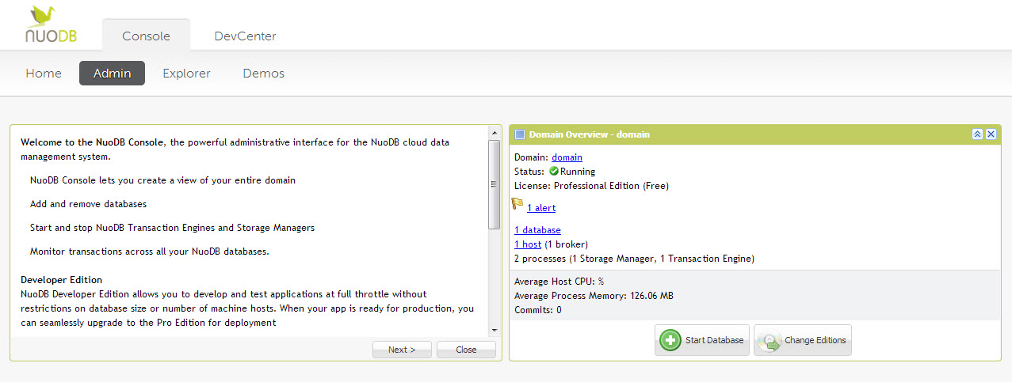Screen dimensions: 1012x382
Task: Click the Domain Overview panel title icon
Action: 520,134
